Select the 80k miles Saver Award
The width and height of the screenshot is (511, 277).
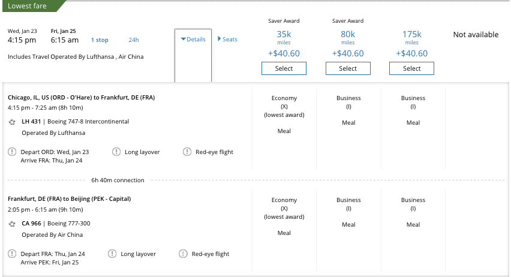[x=348, y=68]
